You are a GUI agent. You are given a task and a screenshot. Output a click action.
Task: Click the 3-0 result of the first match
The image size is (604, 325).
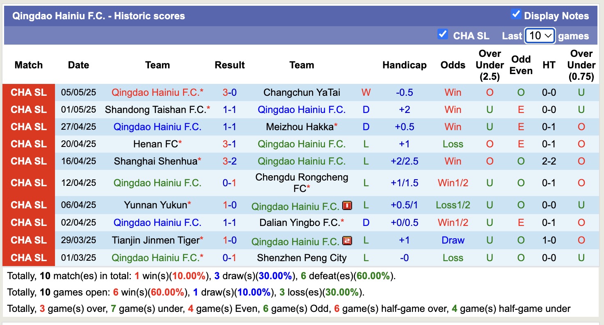(229, 93)
